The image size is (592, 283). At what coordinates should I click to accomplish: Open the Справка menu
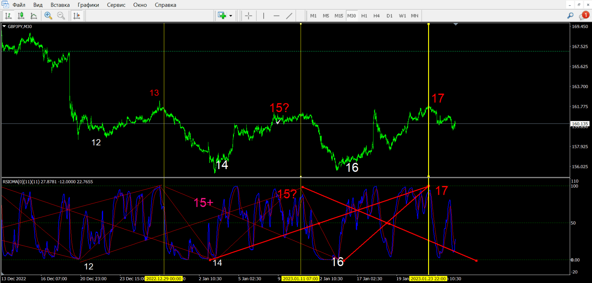click(x=165, y=5)
